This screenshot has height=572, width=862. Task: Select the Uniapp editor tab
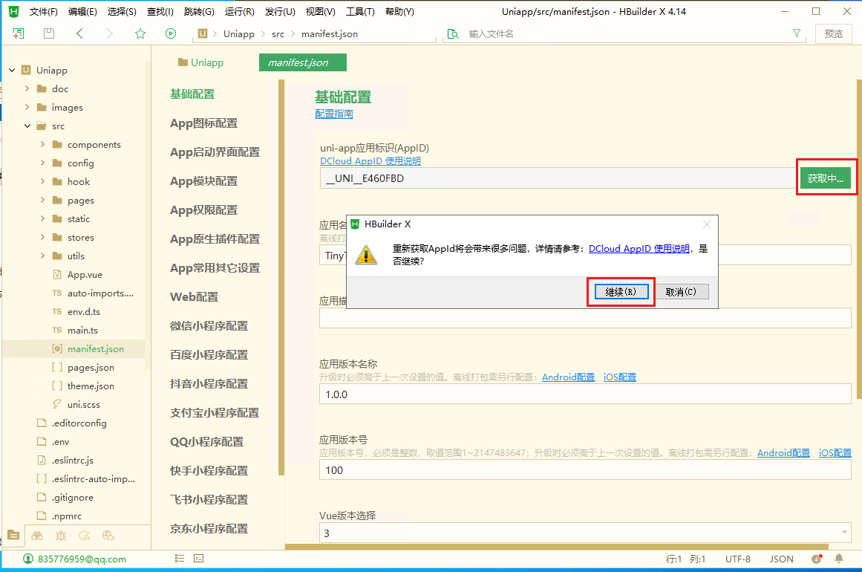pyautogui.click(x=200, y=62)
